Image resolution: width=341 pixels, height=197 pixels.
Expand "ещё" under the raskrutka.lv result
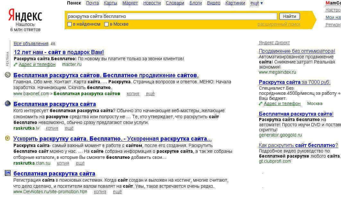69,128
